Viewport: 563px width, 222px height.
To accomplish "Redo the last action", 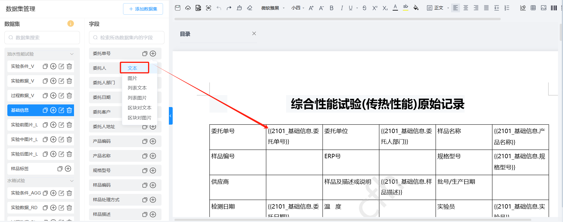I will [x=229, y=8].
